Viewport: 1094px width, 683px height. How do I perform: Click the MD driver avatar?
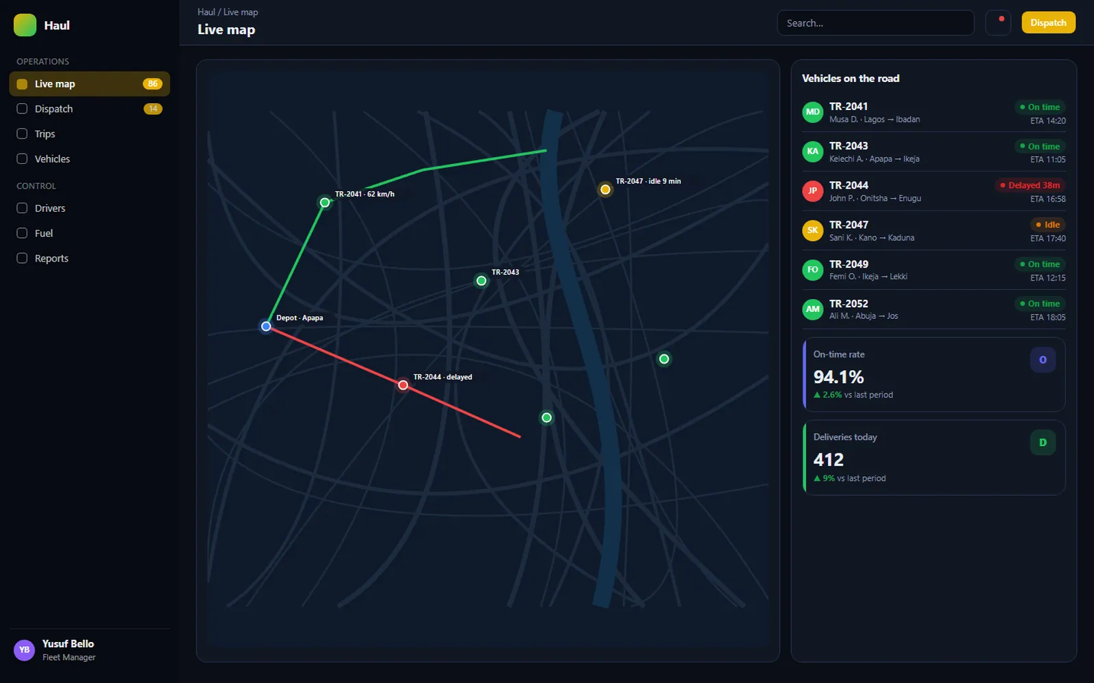pyautogui.click(x=812, y=112)
